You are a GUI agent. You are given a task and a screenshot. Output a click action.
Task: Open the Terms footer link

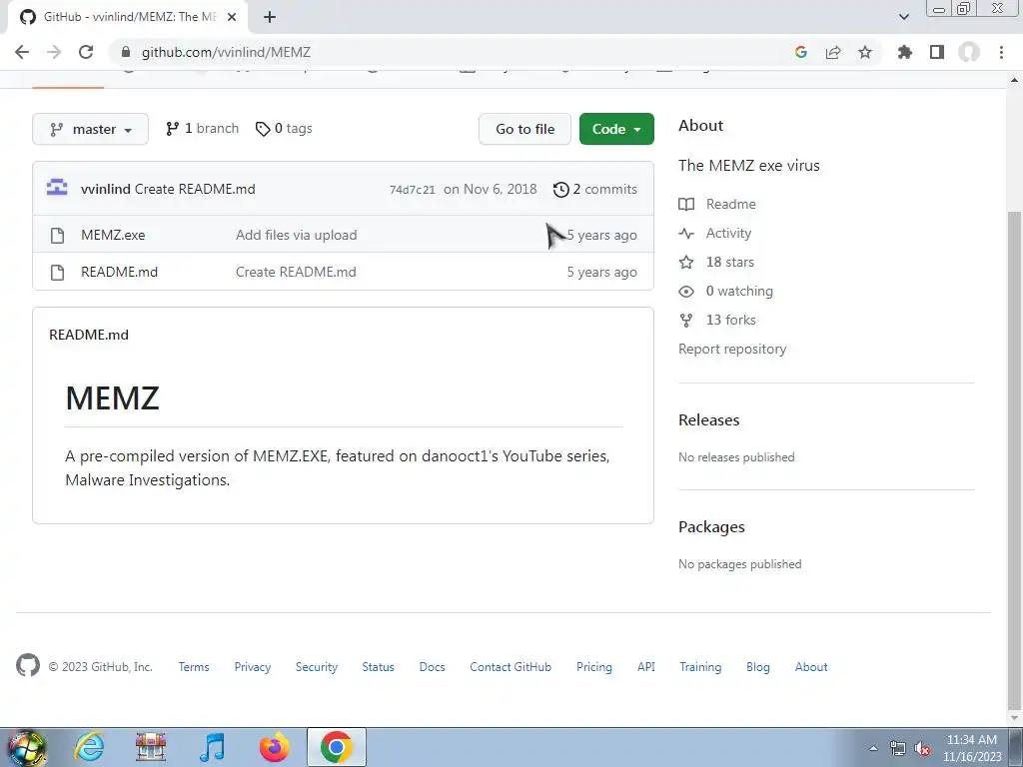(194, 667)
